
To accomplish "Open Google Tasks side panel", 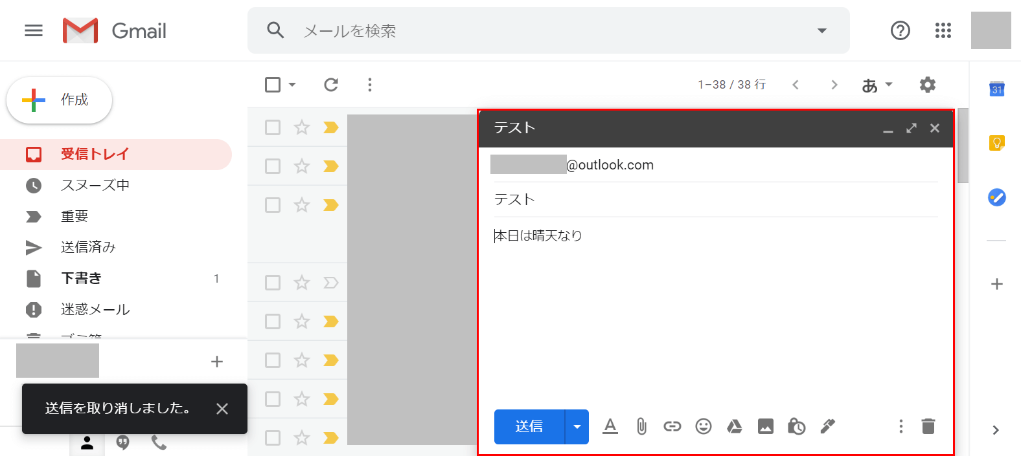I will tap(997, 197).
